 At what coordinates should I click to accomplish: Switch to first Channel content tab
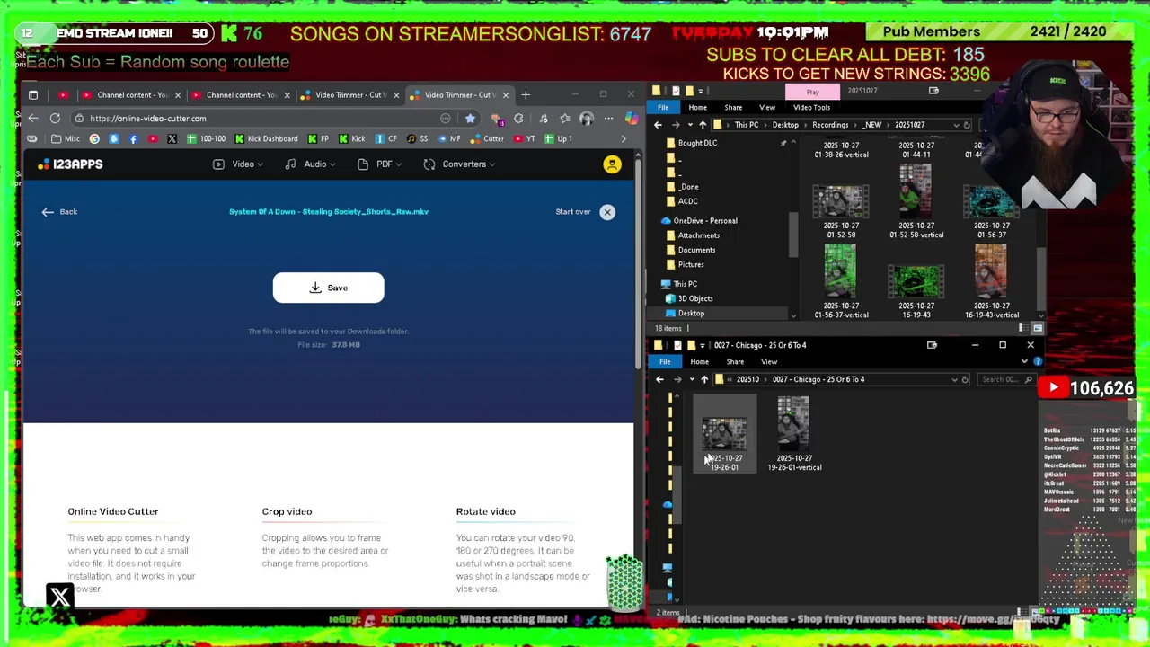coord(132,95)
